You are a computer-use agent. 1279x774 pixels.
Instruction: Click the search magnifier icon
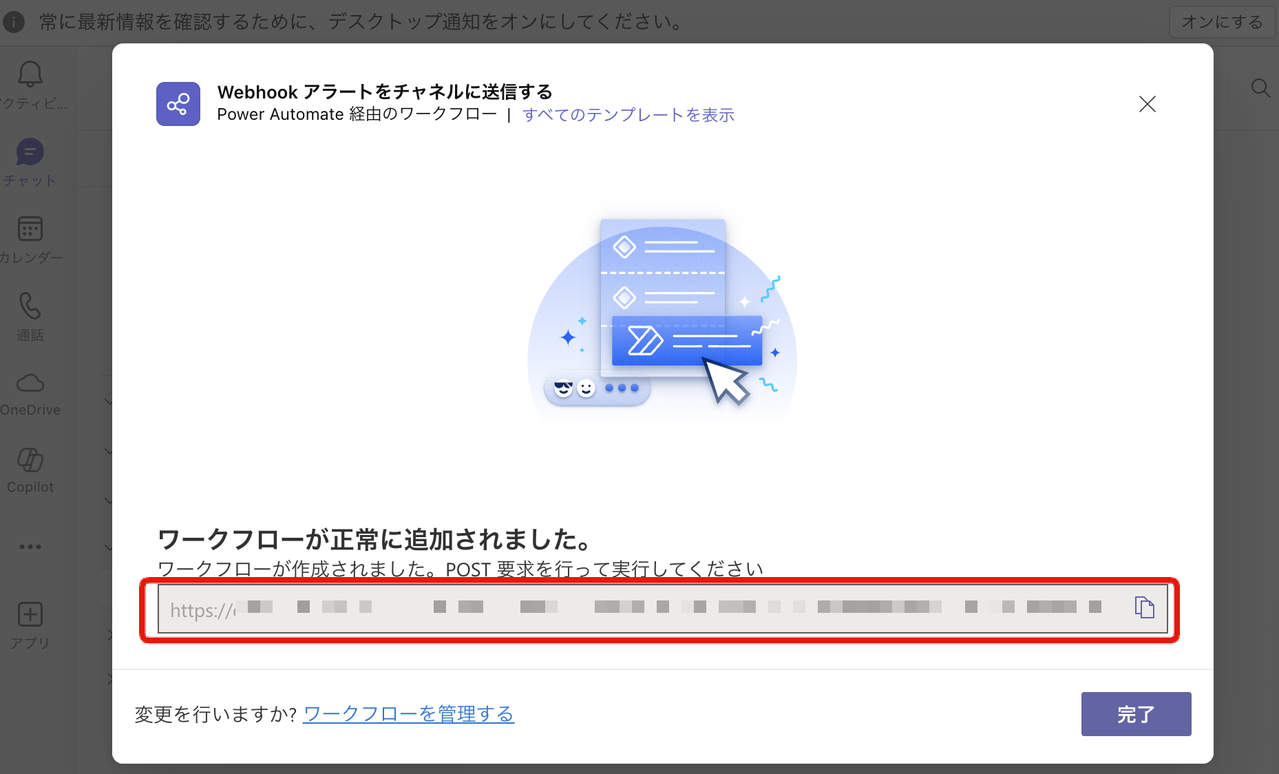1260,88
